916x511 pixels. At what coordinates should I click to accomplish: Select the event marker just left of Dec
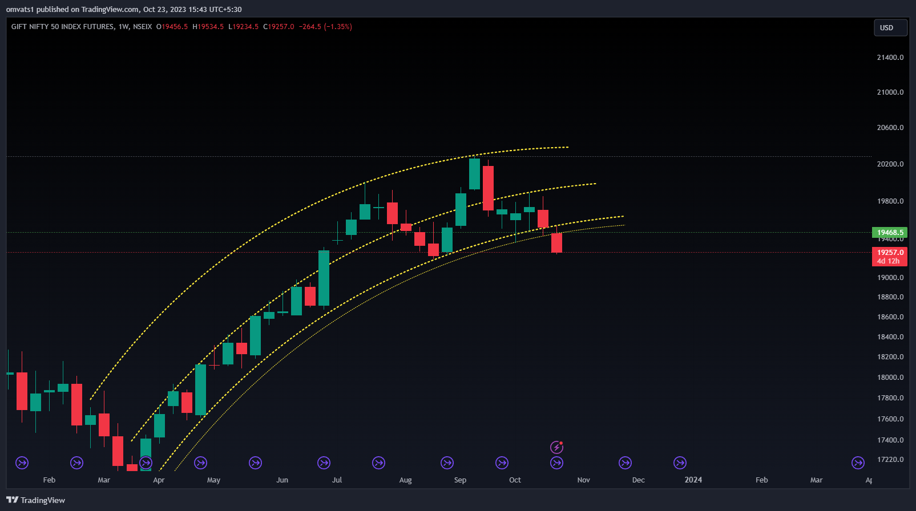pyautogui.click(x=625, y=463)
